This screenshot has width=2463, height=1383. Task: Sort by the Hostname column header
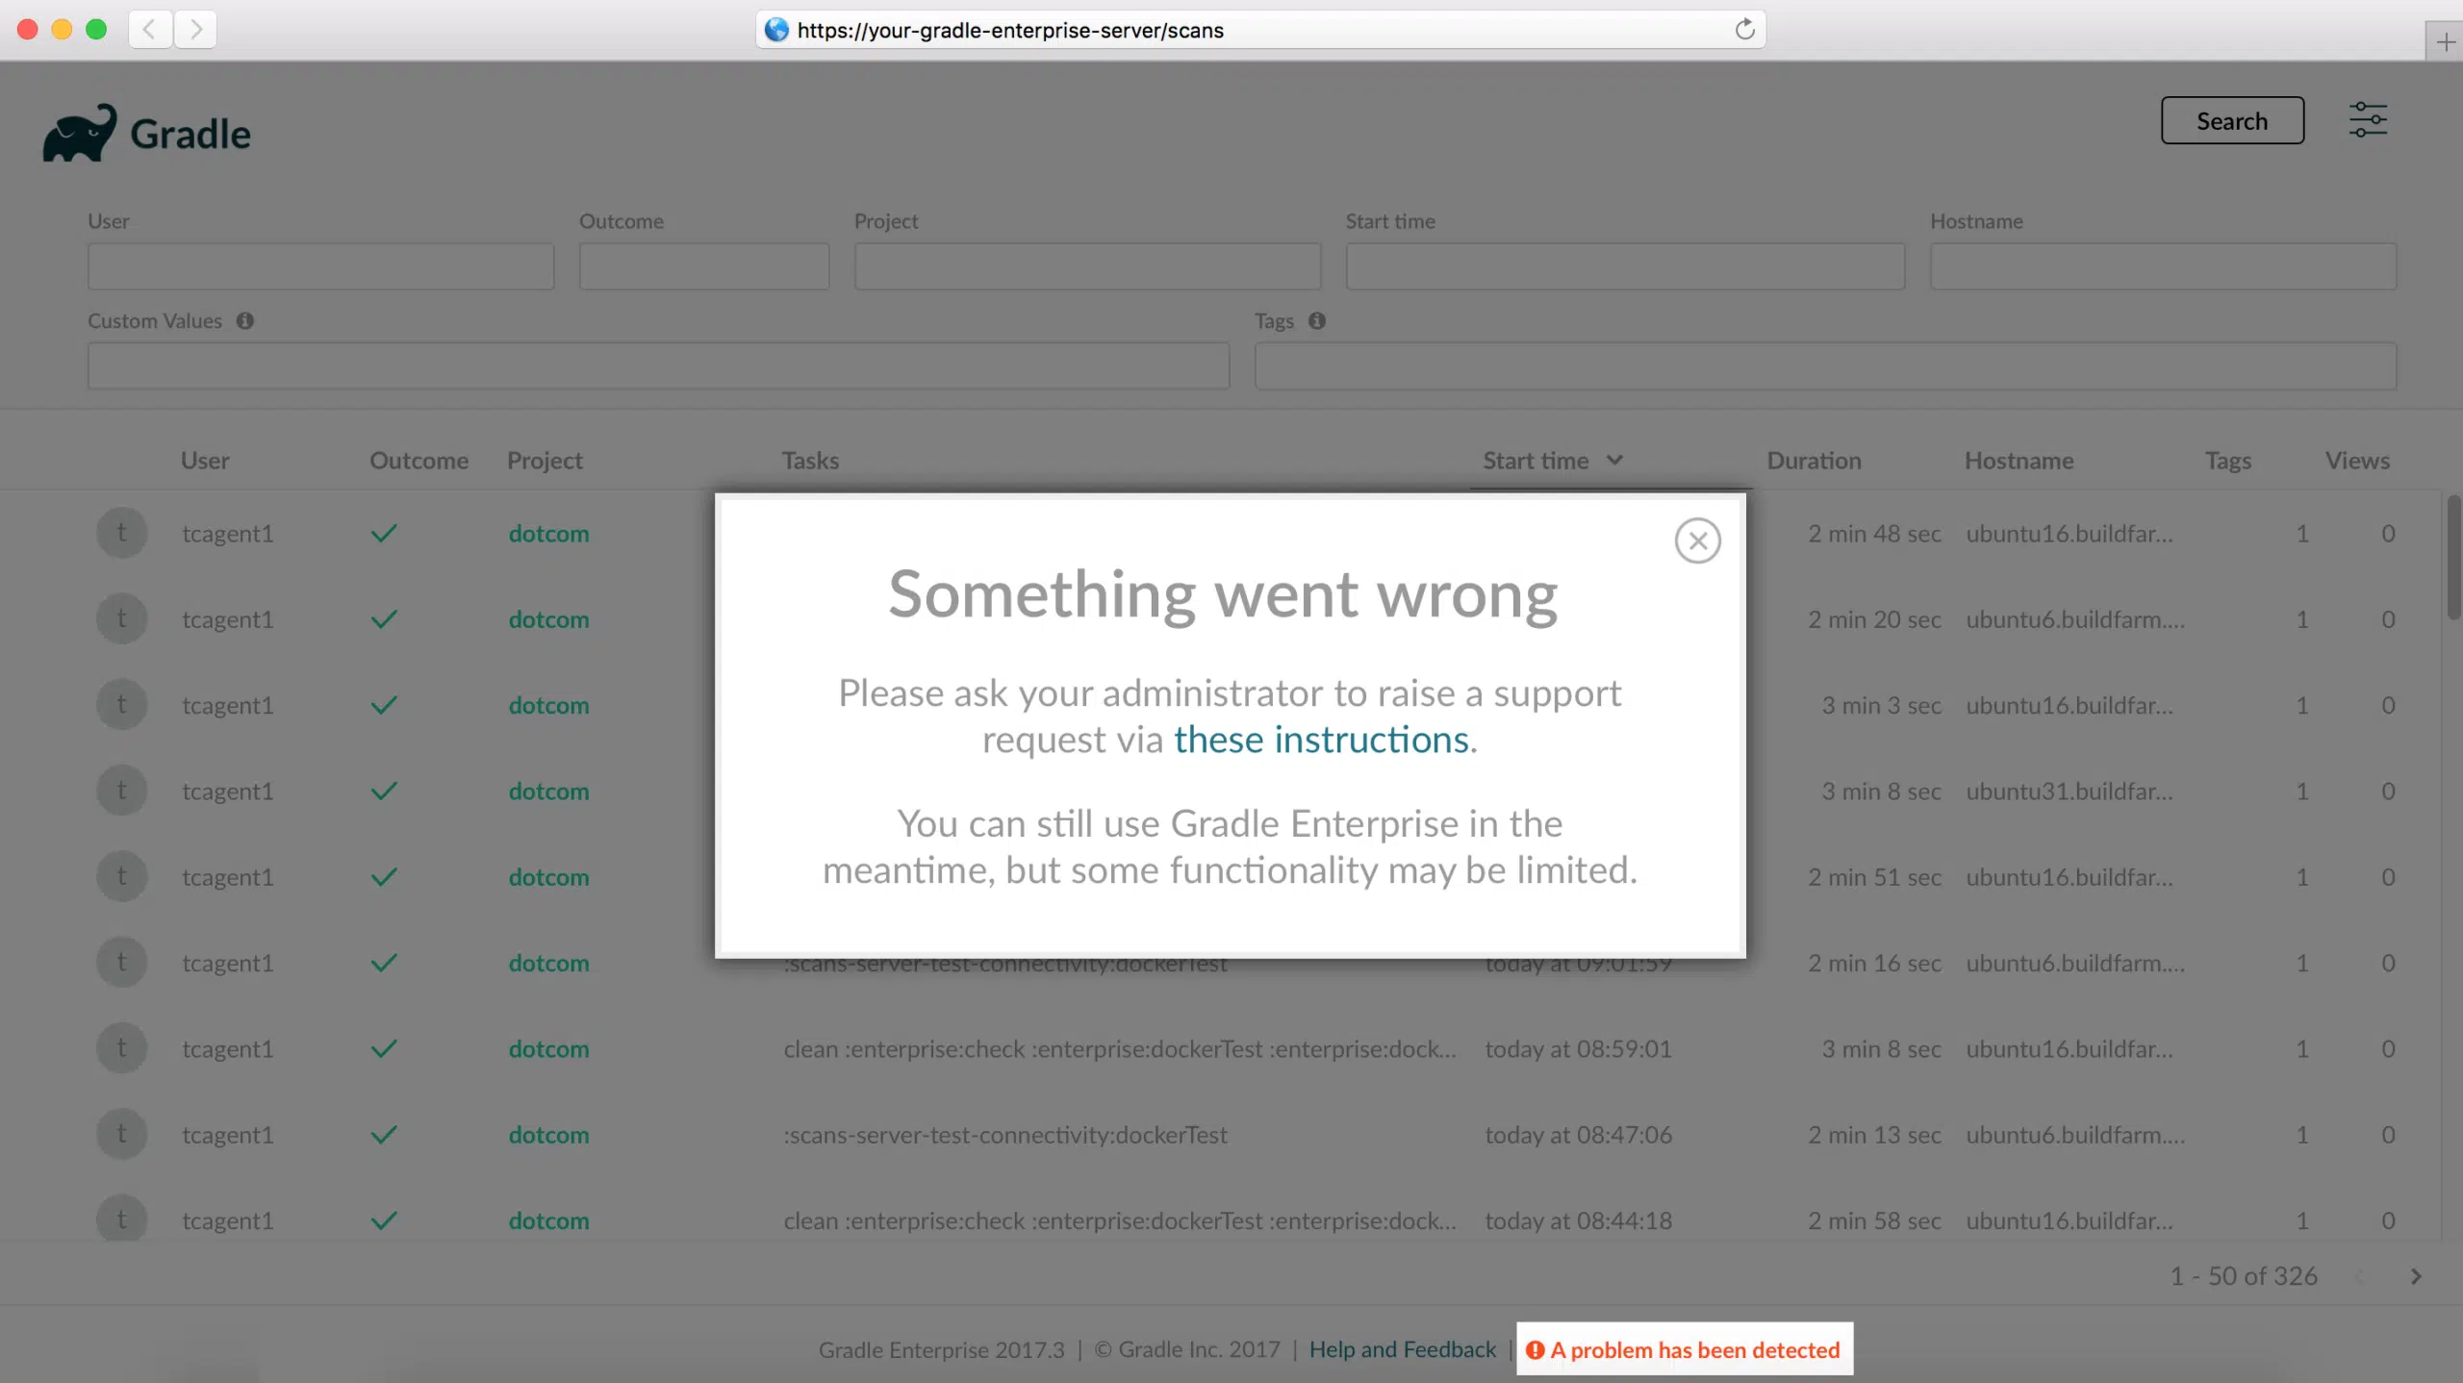click(2019, 461)
